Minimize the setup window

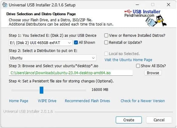tap(137, 5)
